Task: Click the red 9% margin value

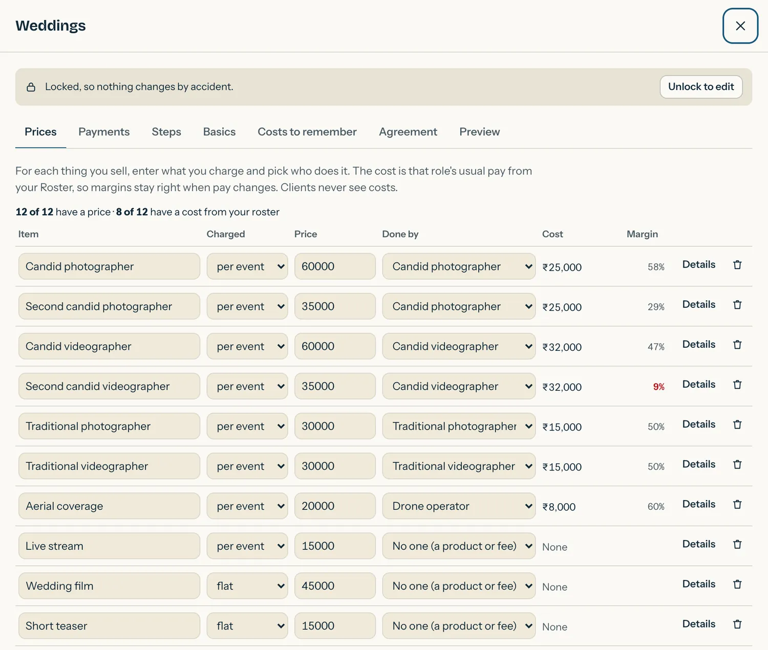Action: point(658,387)
